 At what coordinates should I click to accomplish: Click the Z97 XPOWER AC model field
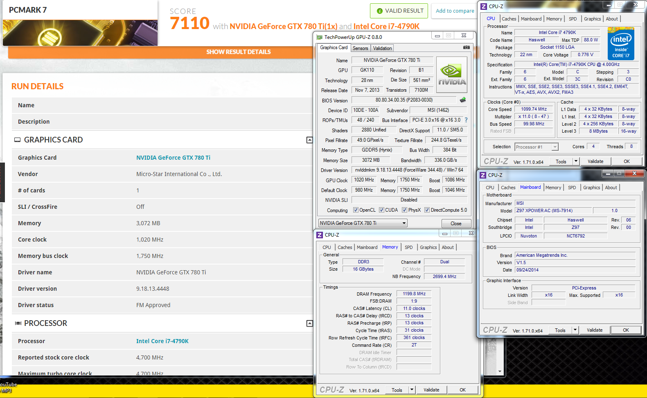[553, 210]
